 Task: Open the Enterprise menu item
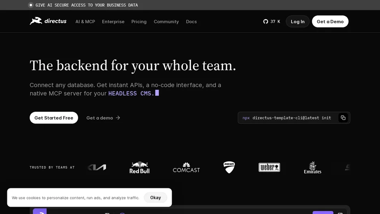113,22
